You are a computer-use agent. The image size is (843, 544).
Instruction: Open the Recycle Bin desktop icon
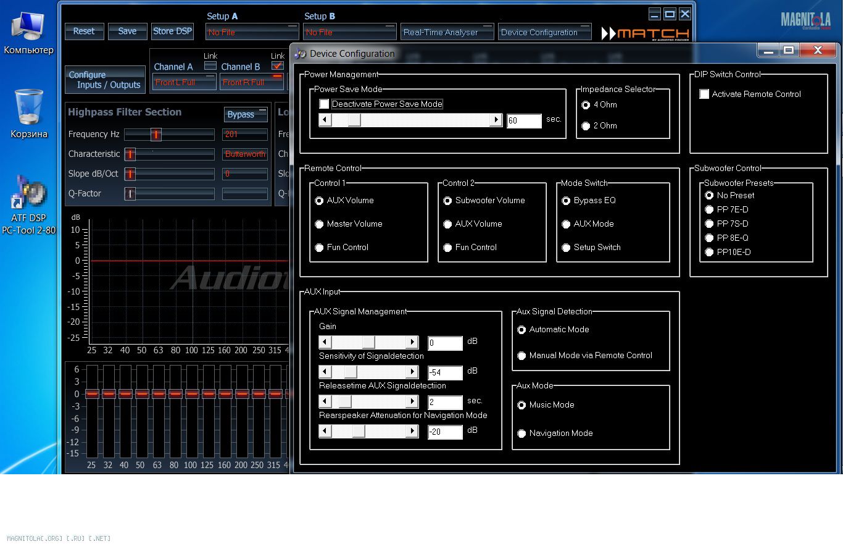point(28,114)
